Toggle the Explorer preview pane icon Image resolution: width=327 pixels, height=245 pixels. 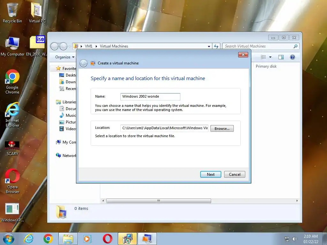(281, 57)
